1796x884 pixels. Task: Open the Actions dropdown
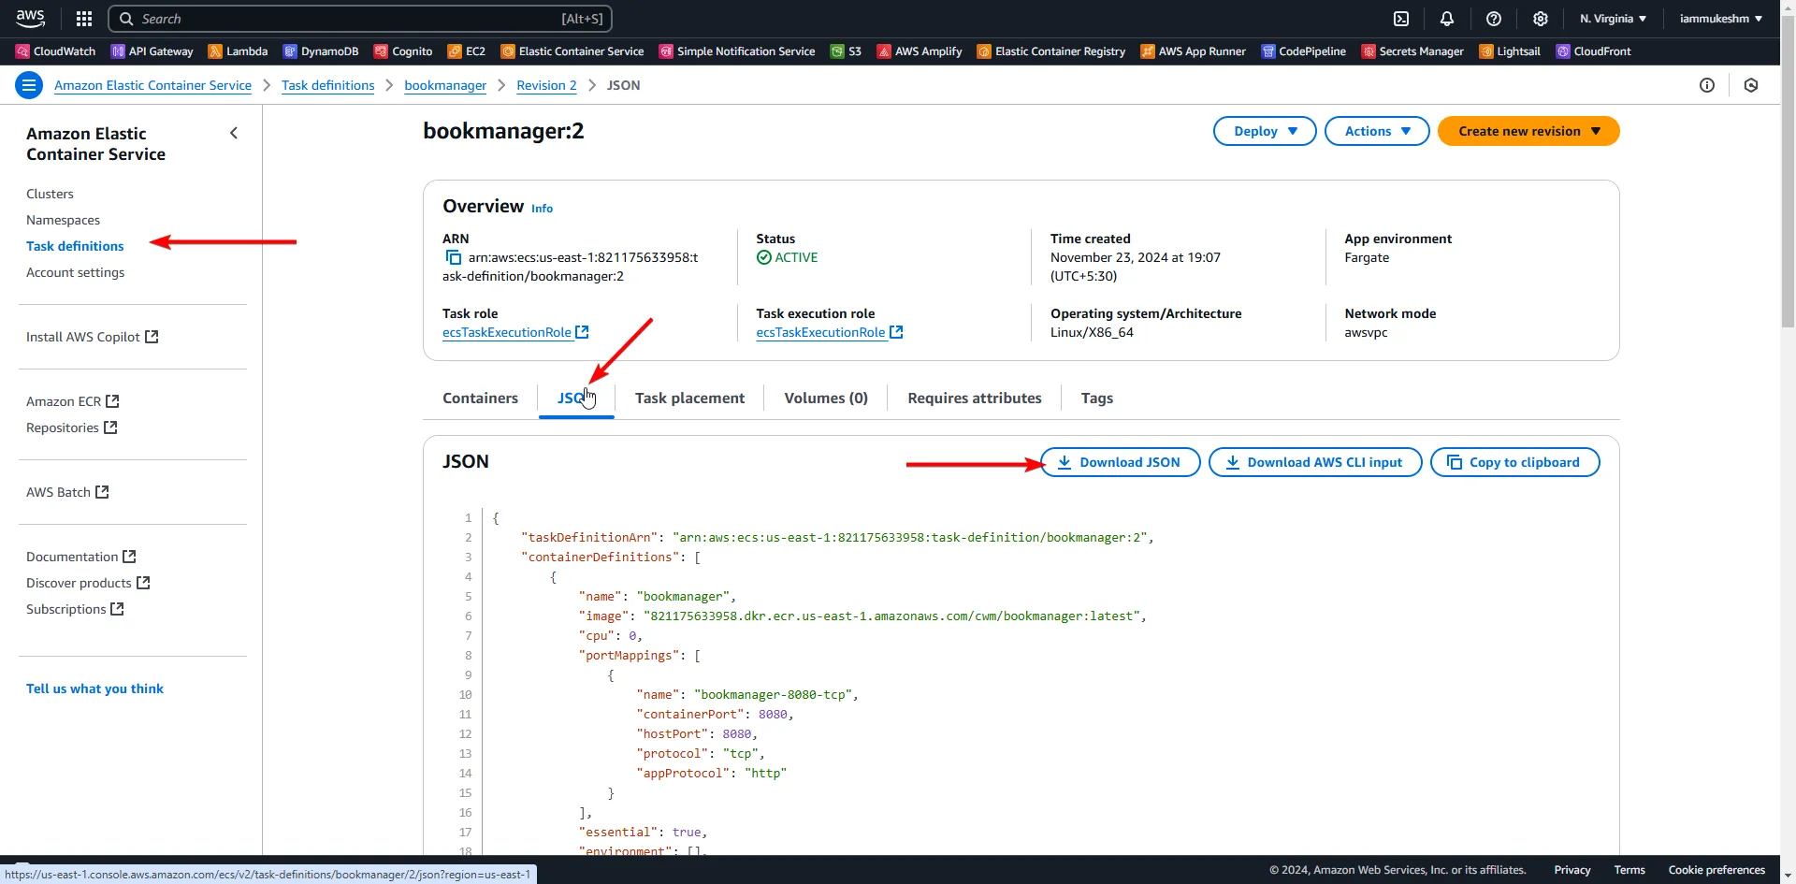pyautogui.click(x=1376, y=131)
